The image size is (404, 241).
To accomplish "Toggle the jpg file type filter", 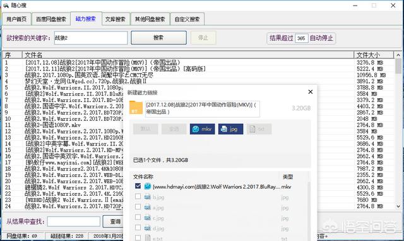I will tap(230, 129).
